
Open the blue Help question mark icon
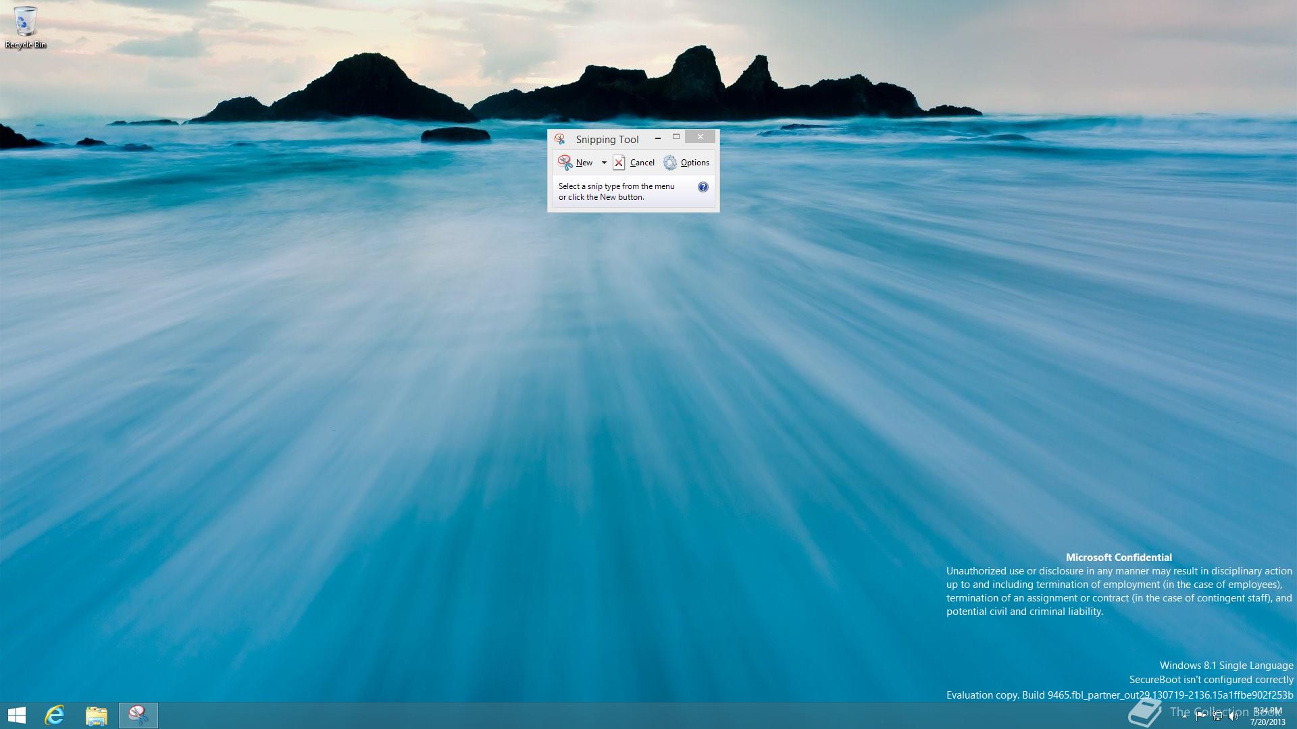click(703, 187)
